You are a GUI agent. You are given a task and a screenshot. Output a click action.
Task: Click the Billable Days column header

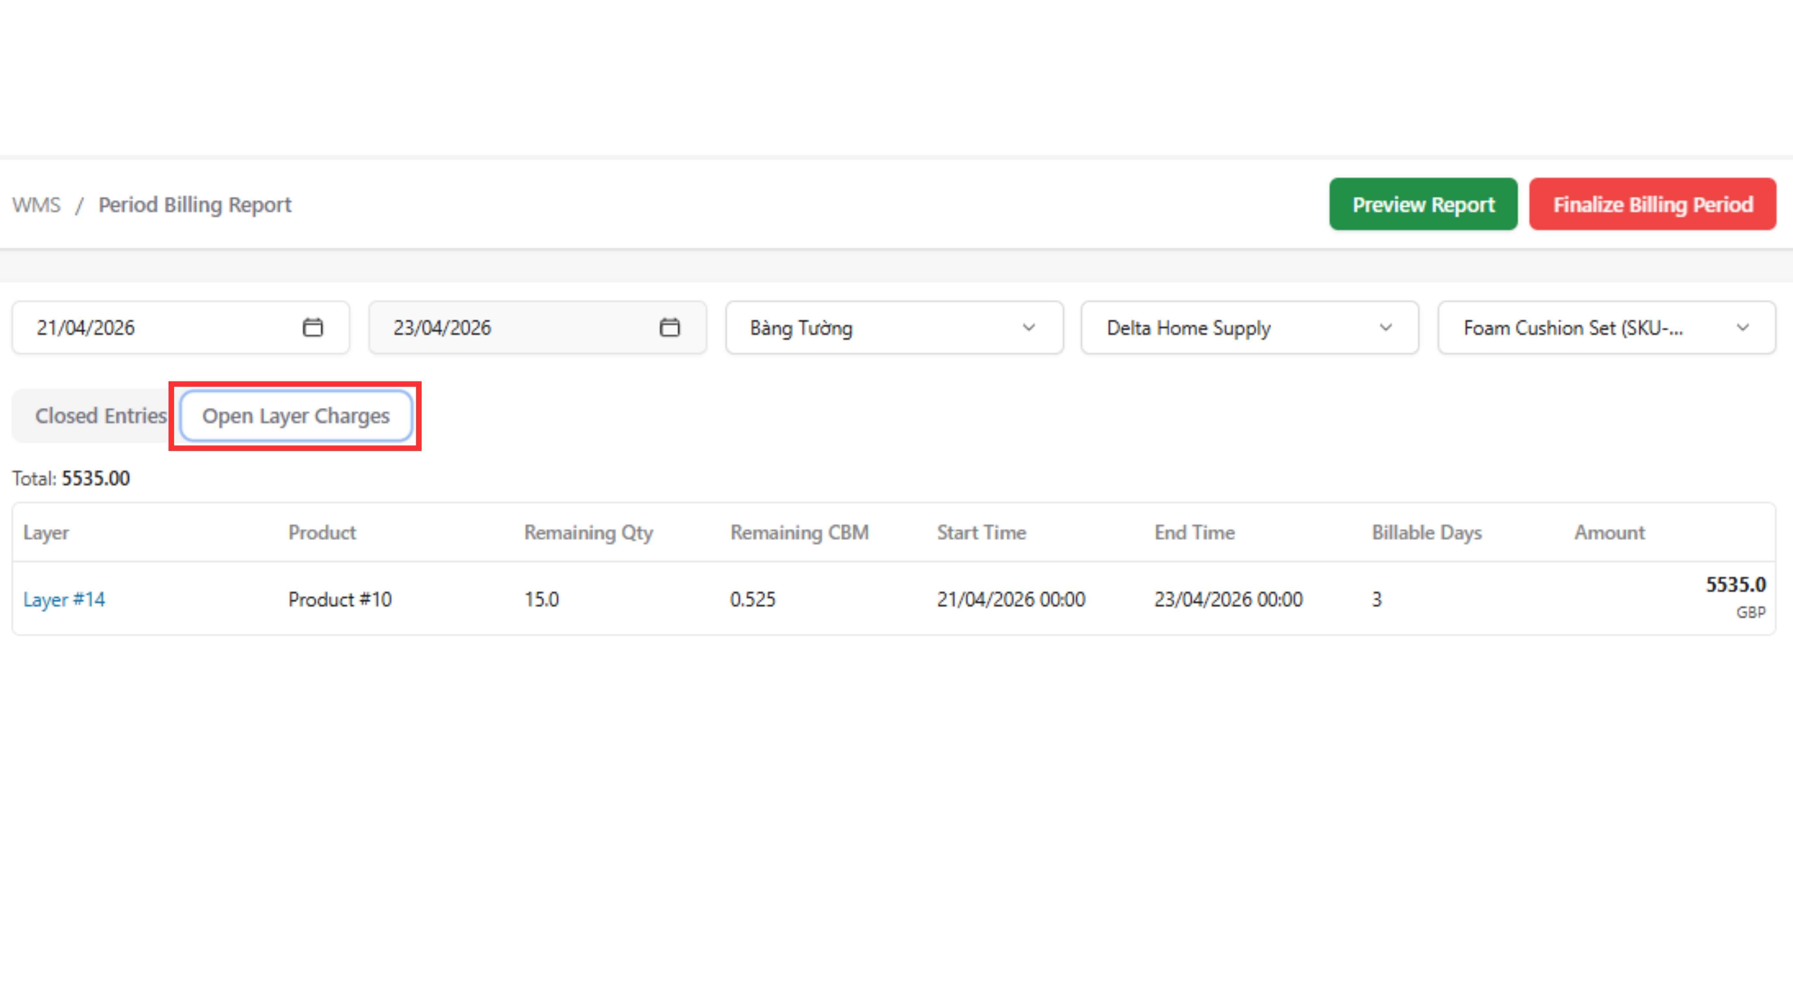click(x=1426, y=532)
